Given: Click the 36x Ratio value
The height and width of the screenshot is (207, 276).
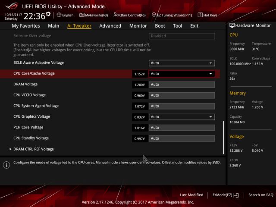Looking at the screenshot, I should coord(232,78).
